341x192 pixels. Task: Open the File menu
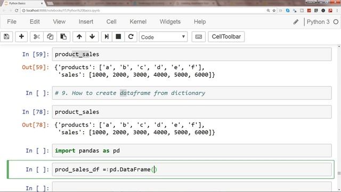click(x=12, y=22)
